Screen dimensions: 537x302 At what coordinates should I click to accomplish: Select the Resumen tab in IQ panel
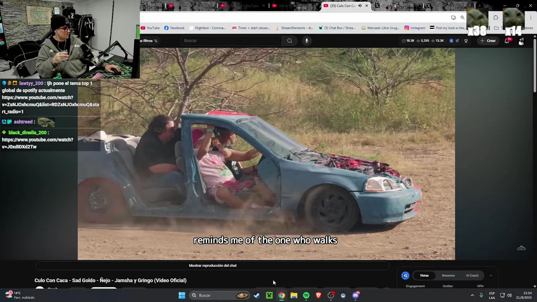(x=448, y=276)
